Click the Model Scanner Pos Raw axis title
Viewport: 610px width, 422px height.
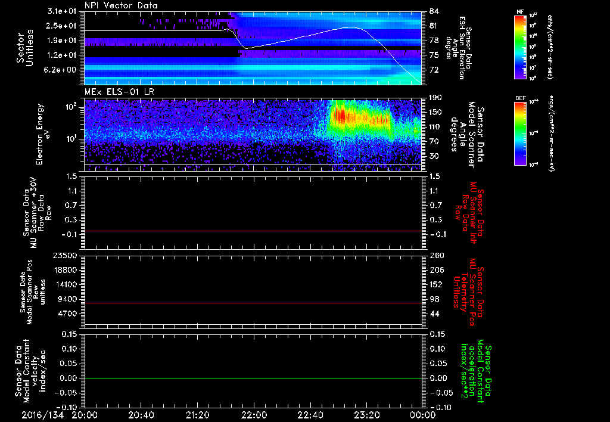(x=33, y=292)
